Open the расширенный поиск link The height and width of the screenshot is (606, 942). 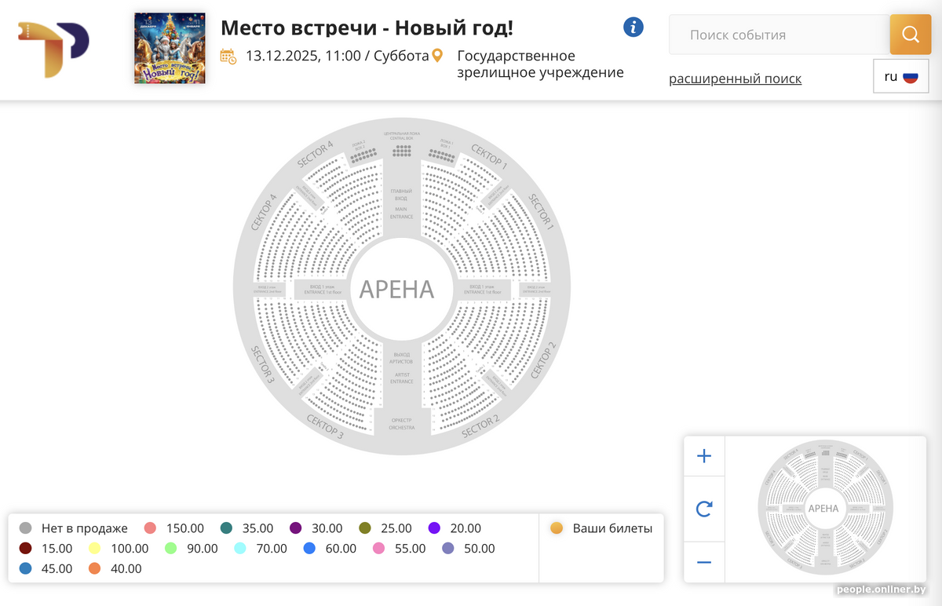(735, 78)
